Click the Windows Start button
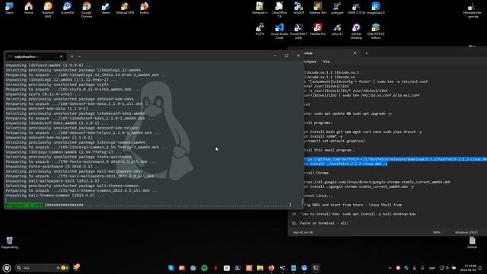The height and width of the screenshot is (274, 487). coord(7,268)
